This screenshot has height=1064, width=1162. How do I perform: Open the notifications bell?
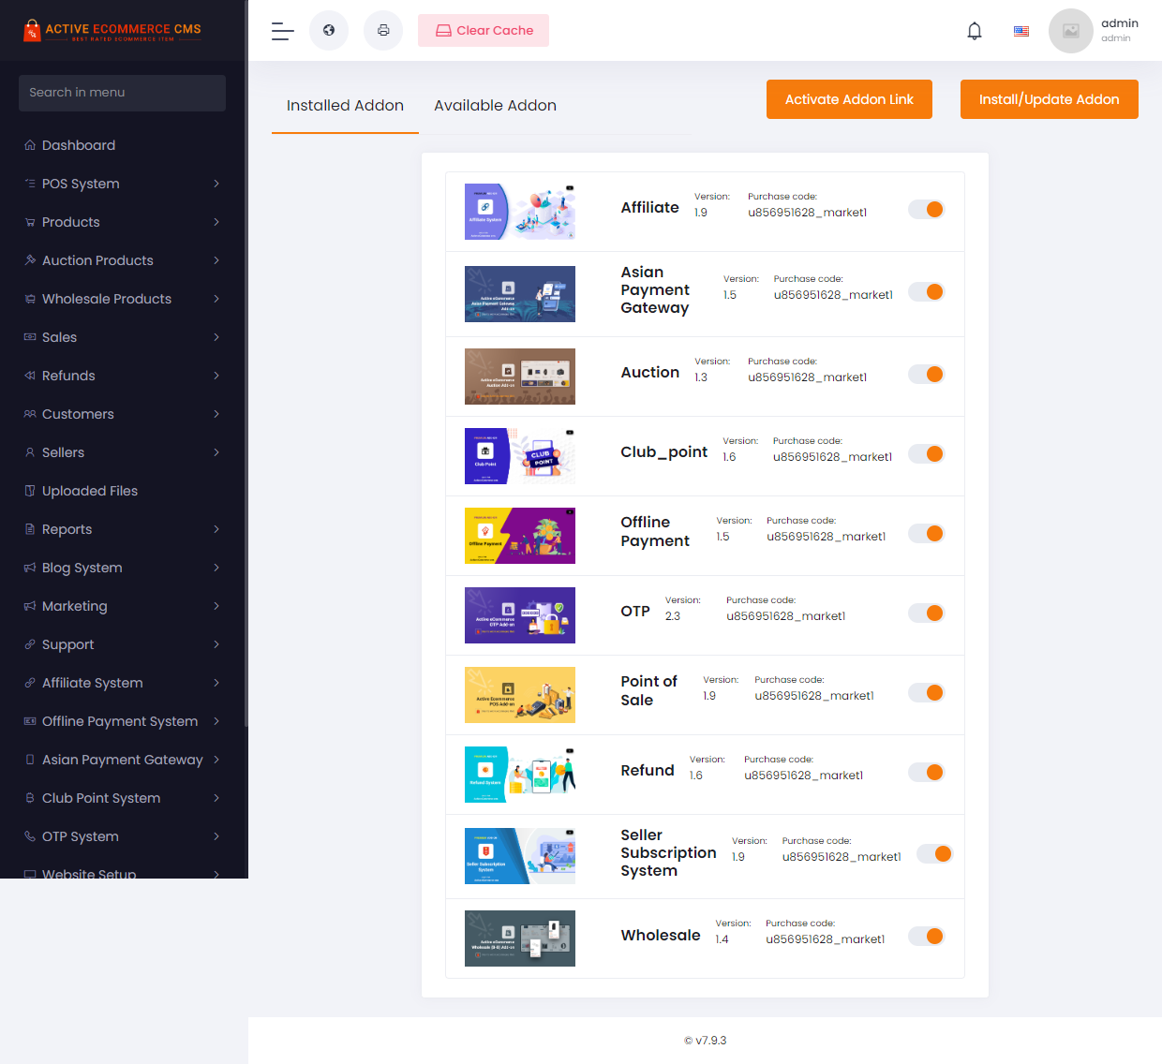[974, 30]
